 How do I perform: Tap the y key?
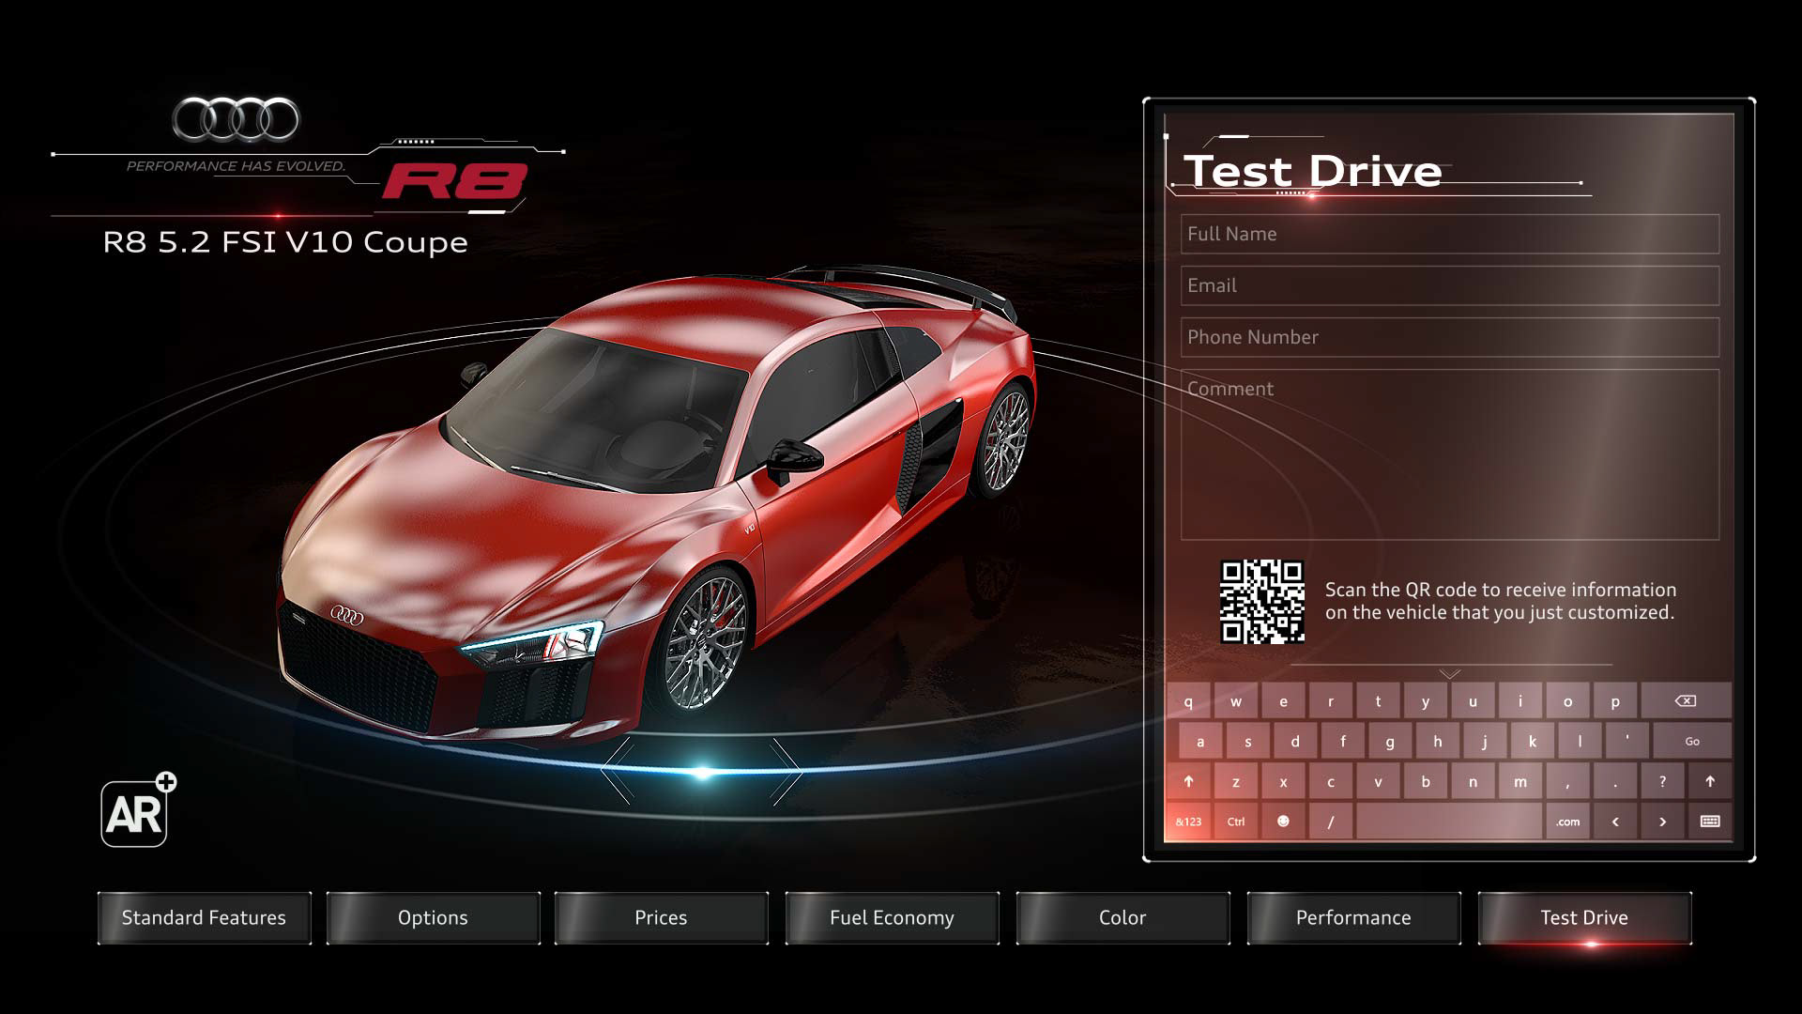pyautogui.click(x=1426, y=701)
